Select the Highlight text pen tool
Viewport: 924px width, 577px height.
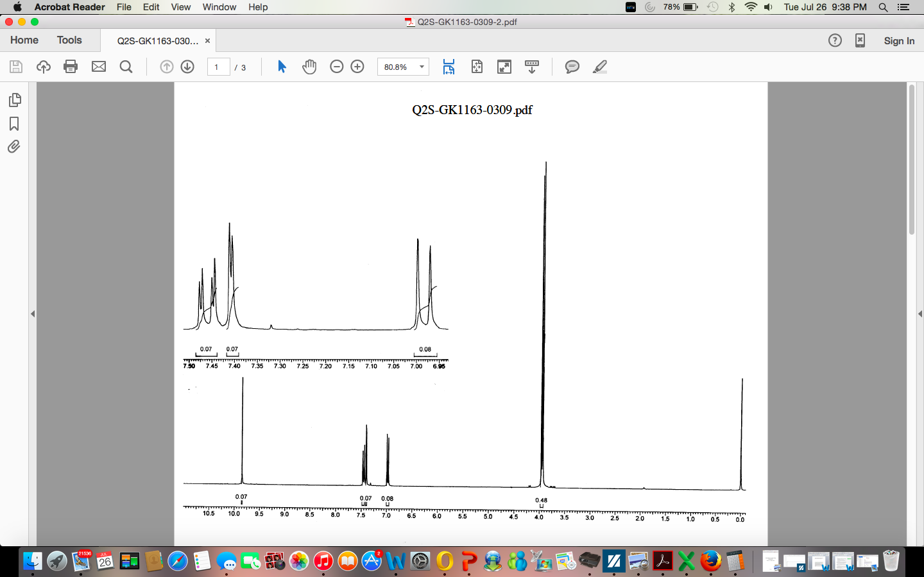(x=600, y=67)
